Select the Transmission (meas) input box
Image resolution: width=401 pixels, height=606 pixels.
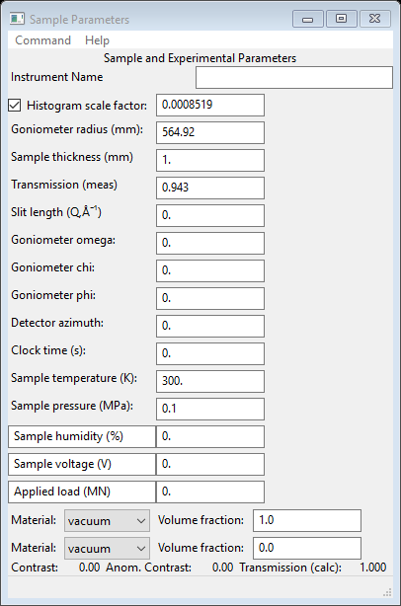[x=210, y=188]
